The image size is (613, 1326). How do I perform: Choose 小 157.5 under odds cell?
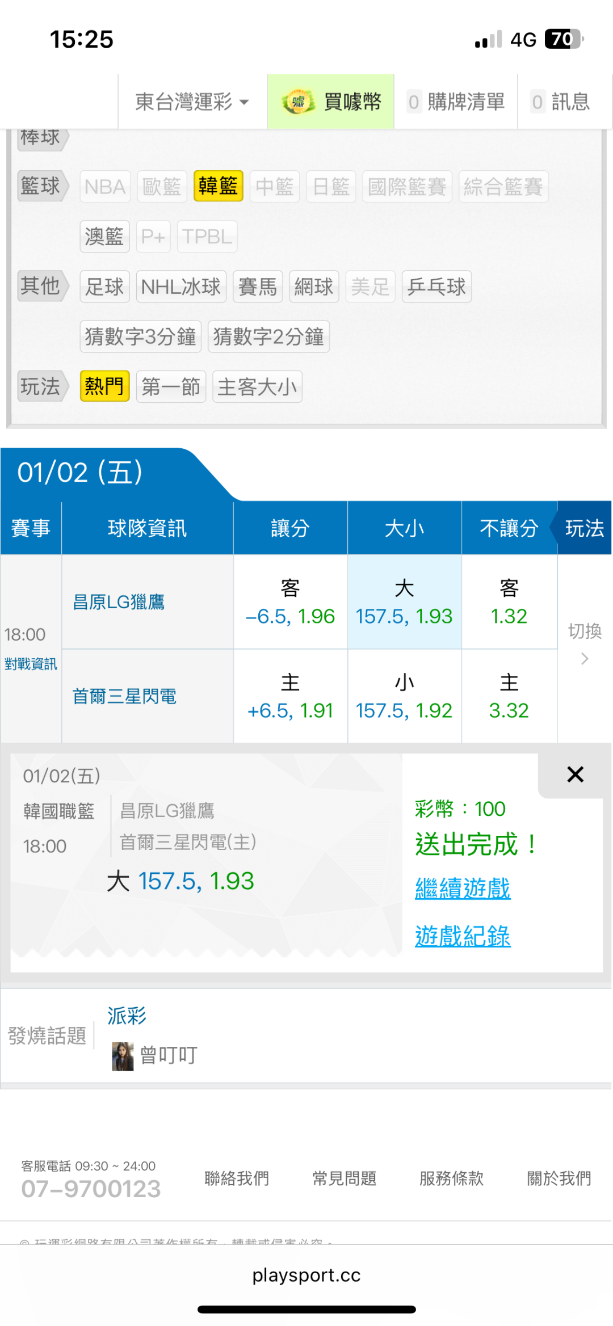[x=404, y=697]
